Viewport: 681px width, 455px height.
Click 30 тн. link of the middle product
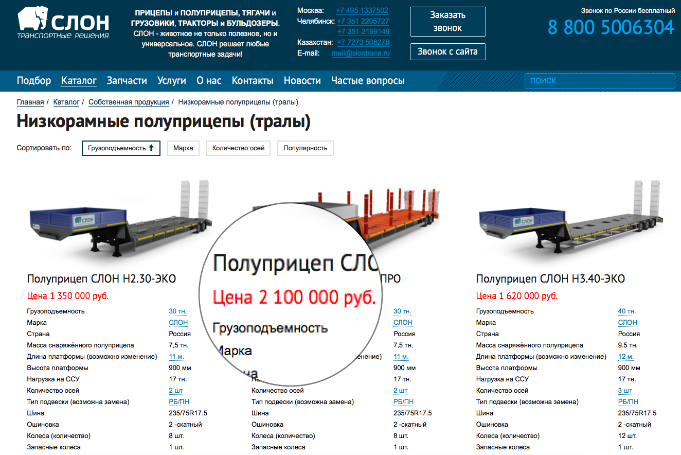[402, 311]
